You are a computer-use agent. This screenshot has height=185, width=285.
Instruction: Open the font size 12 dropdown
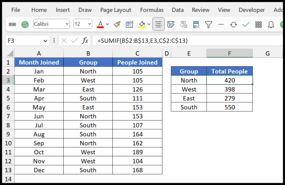(89, 25)
